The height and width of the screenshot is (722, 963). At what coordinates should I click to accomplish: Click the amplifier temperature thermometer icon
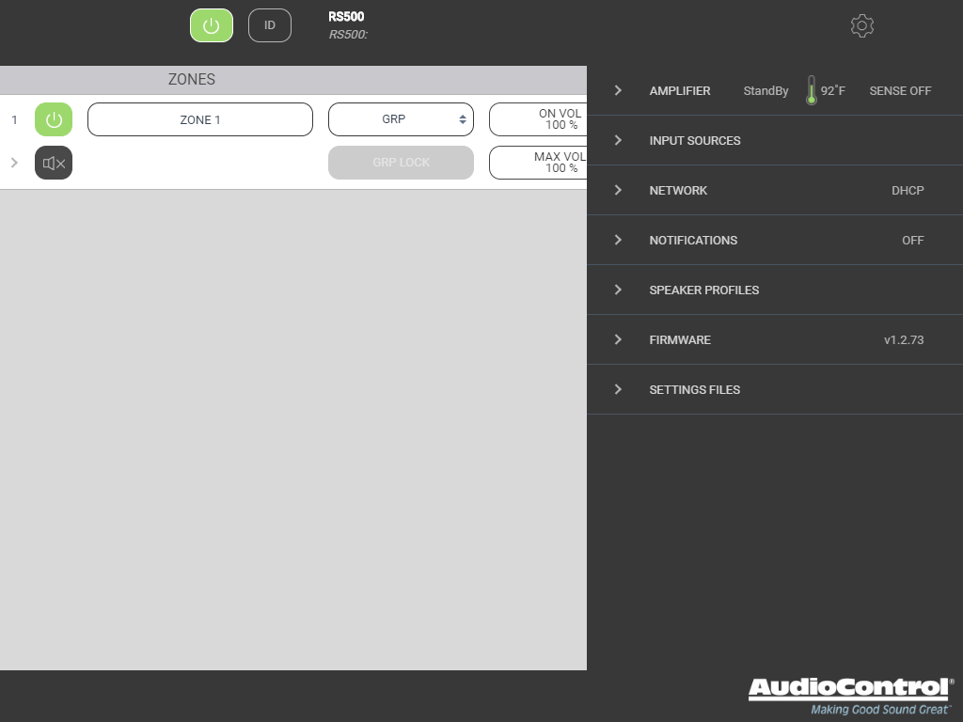click(x=811, y=91)
